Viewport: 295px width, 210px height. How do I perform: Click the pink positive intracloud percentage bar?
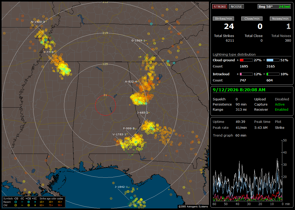pyautogui.click(x=246, y=74)
